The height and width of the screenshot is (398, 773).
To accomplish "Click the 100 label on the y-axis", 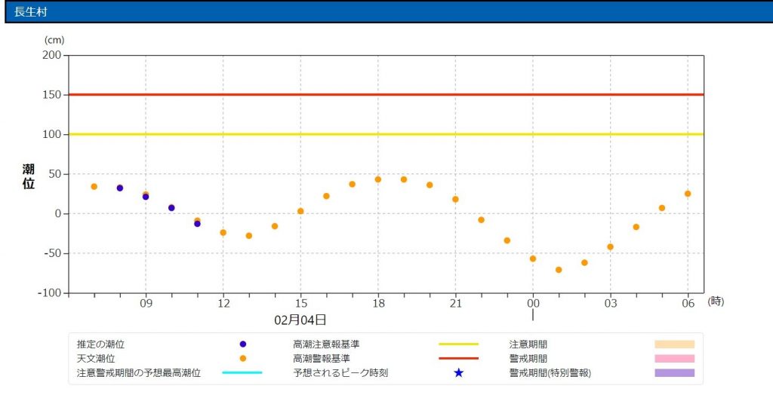I will click(51, 134).
